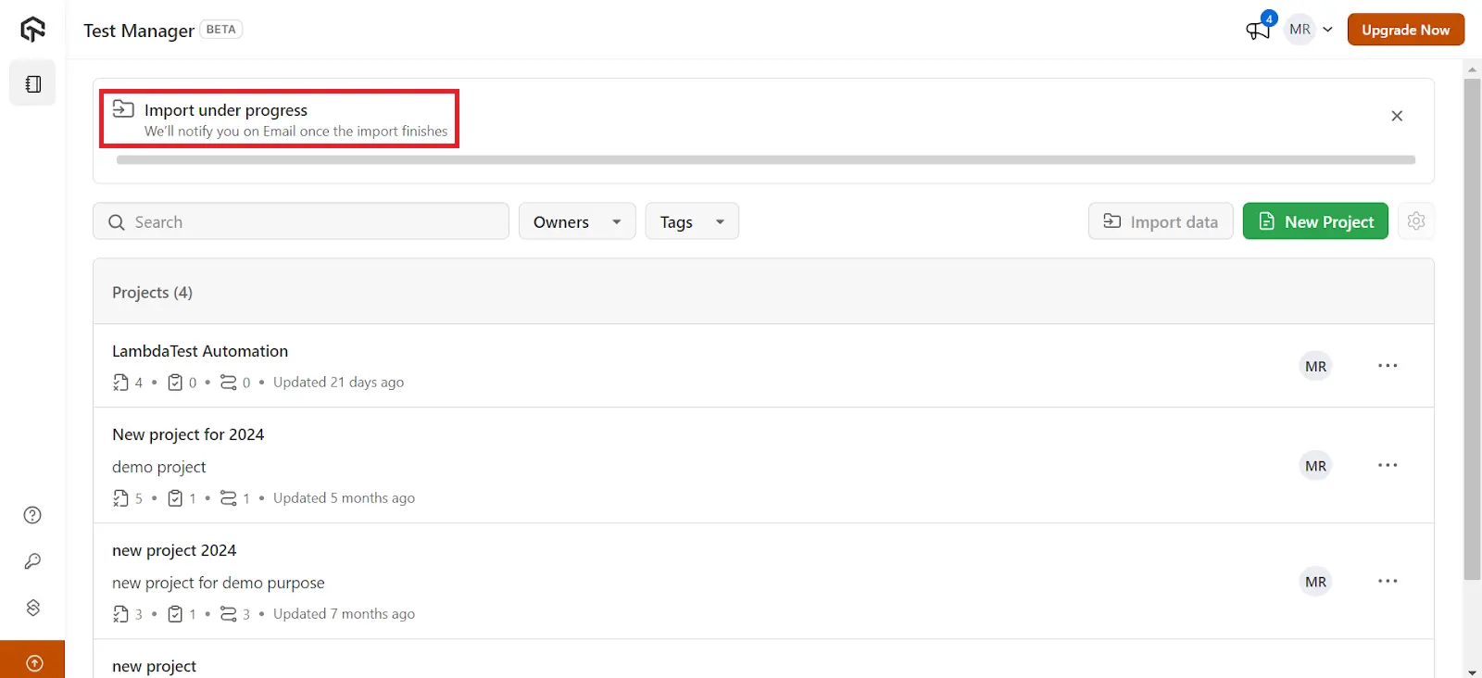This screenshot has height=678, width=1482.
Task: Click the New Project button
Action: (x=1314, y=222)
